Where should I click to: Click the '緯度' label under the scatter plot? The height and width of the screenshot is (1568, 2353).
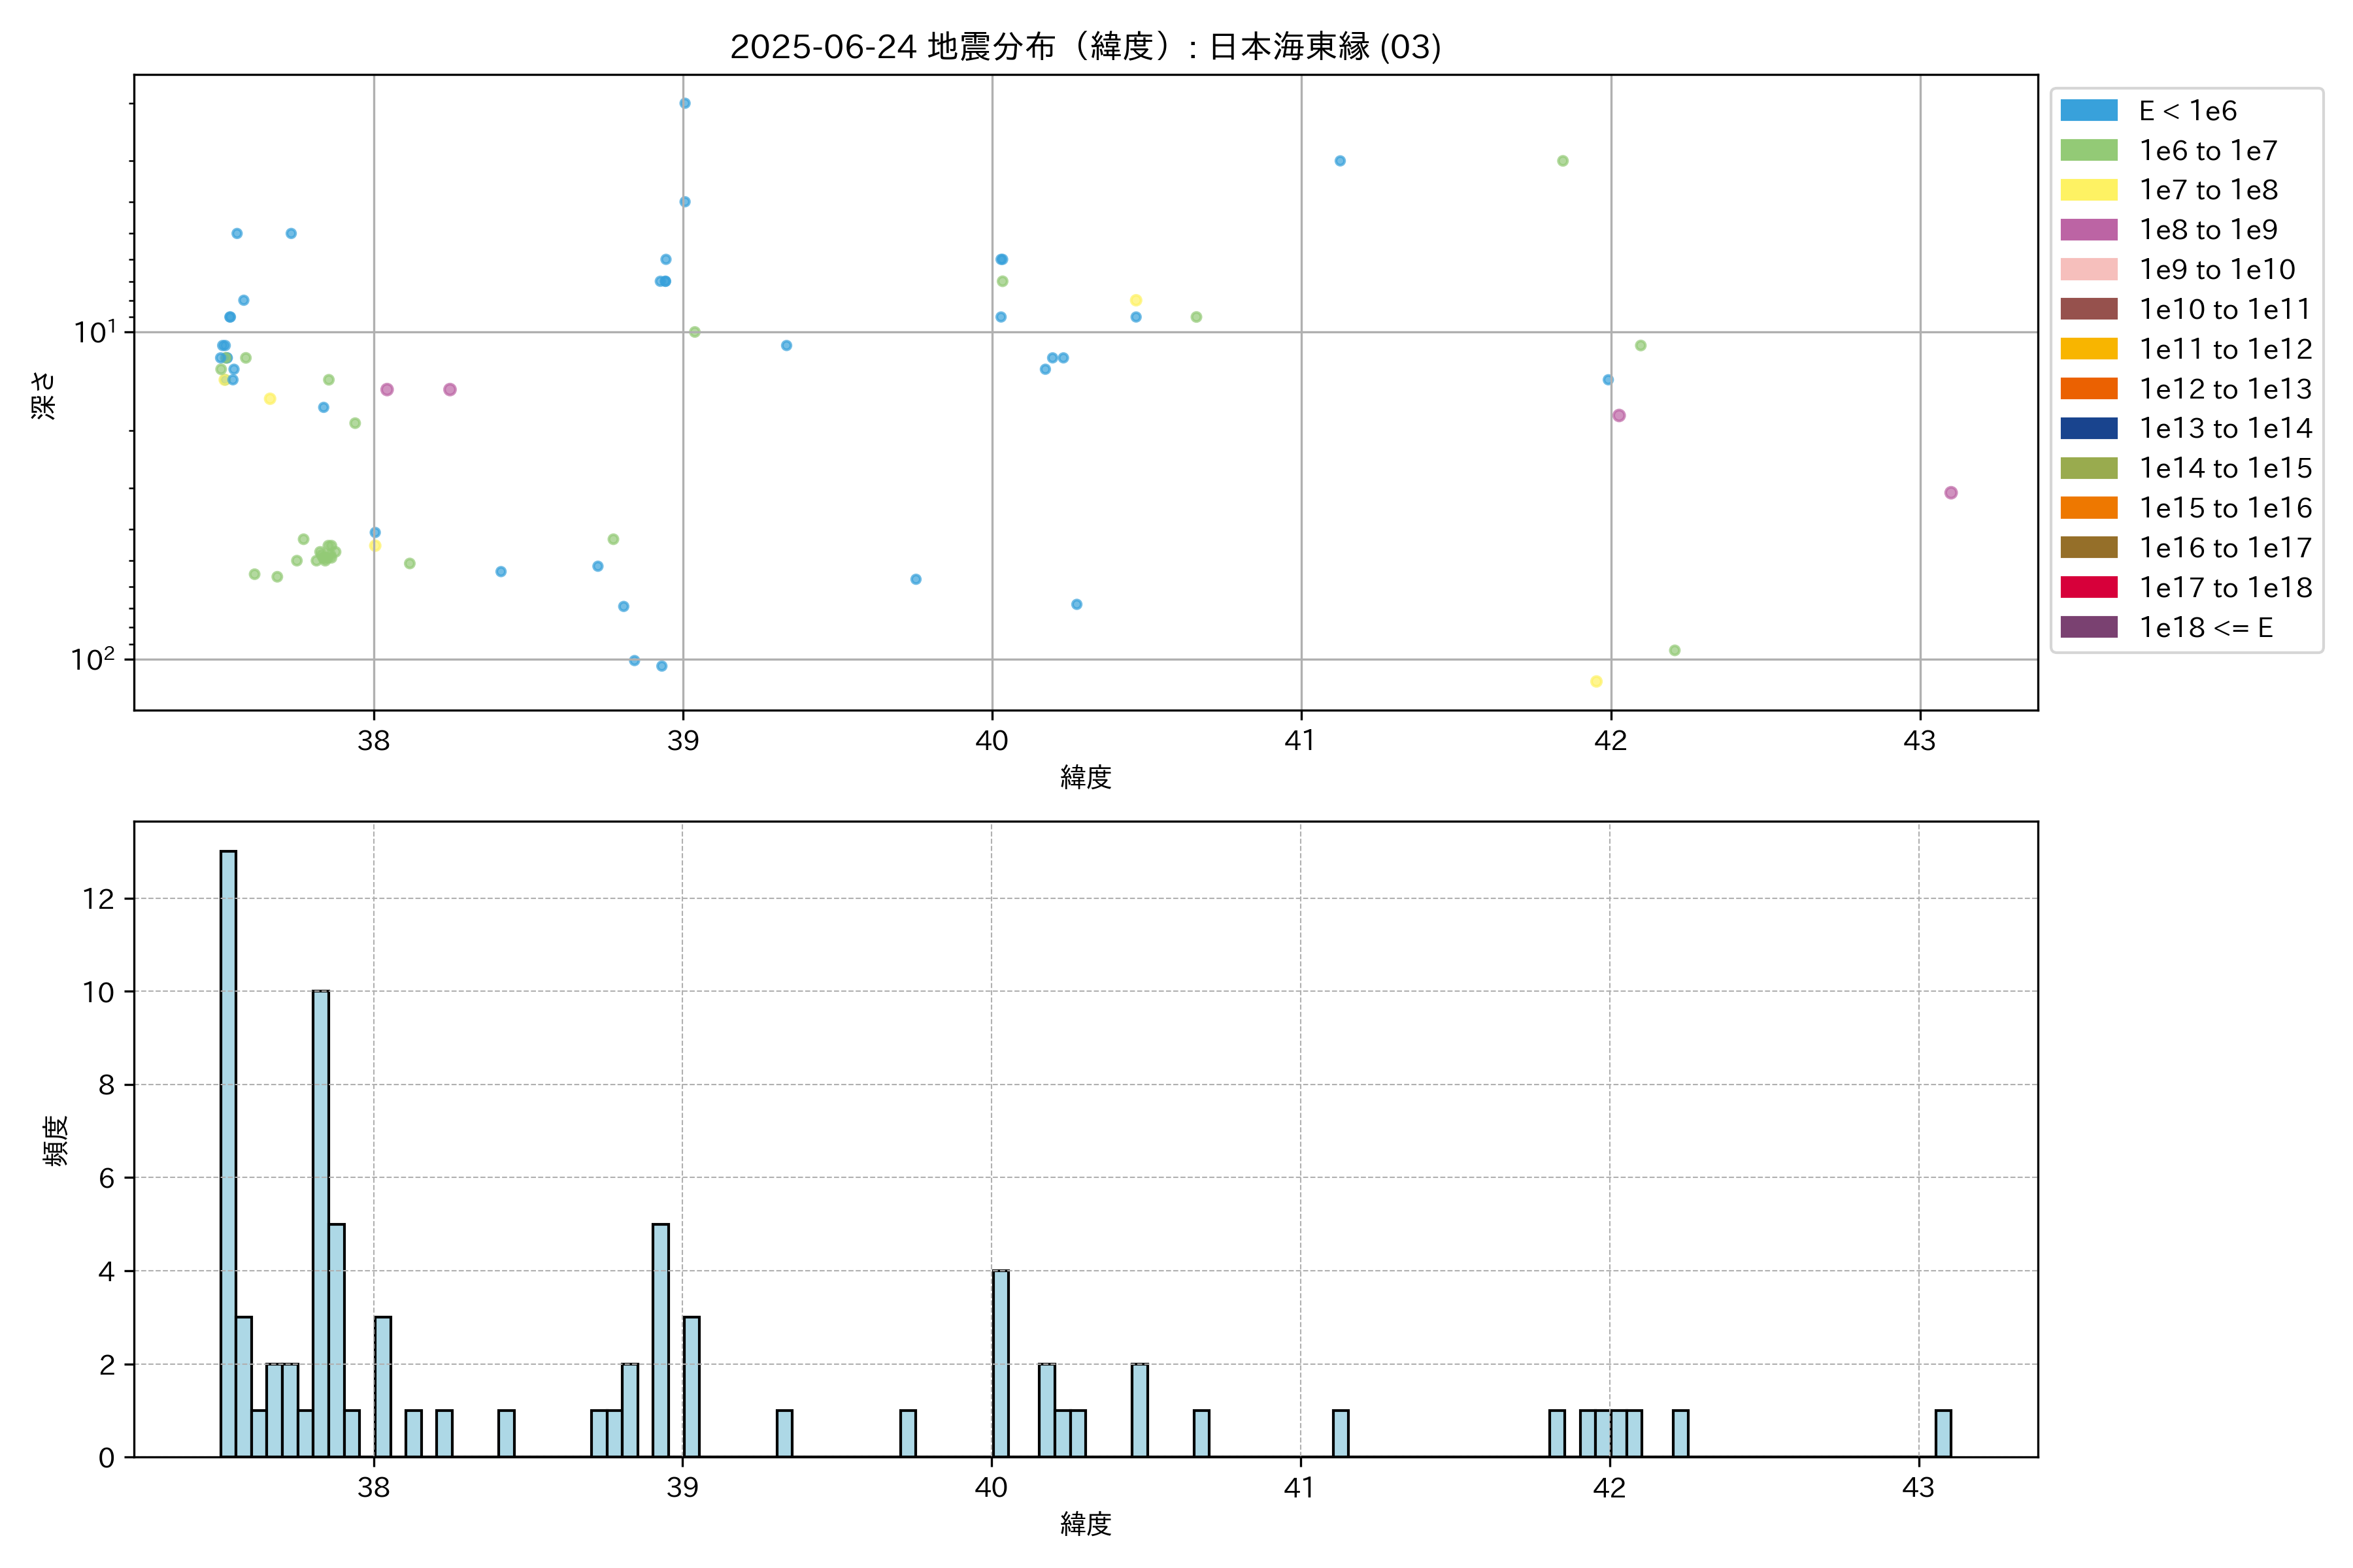click(x=1086, y=777)
